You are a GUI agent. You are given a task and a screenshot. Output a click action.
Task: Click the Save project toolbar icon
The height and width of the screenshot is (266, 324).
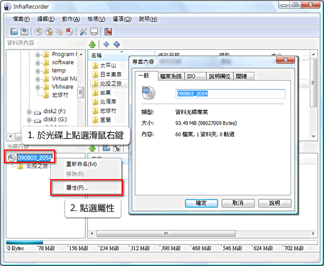click(x=24, y=32)
